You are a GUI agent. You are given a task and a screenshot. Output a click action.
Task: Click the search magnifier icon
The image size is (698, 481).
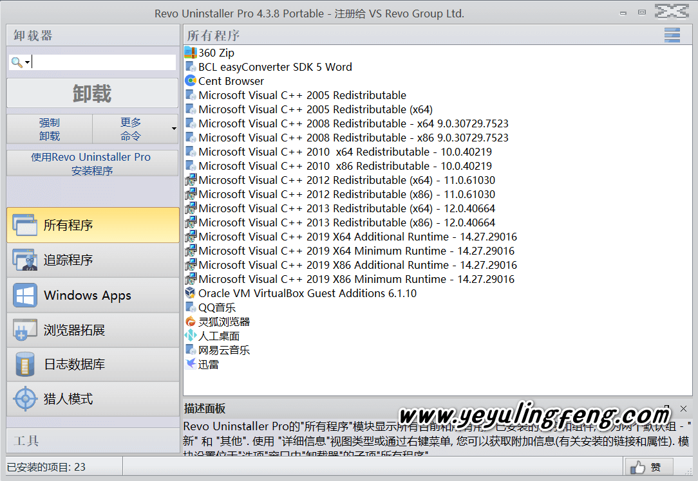tap(17, 62)
